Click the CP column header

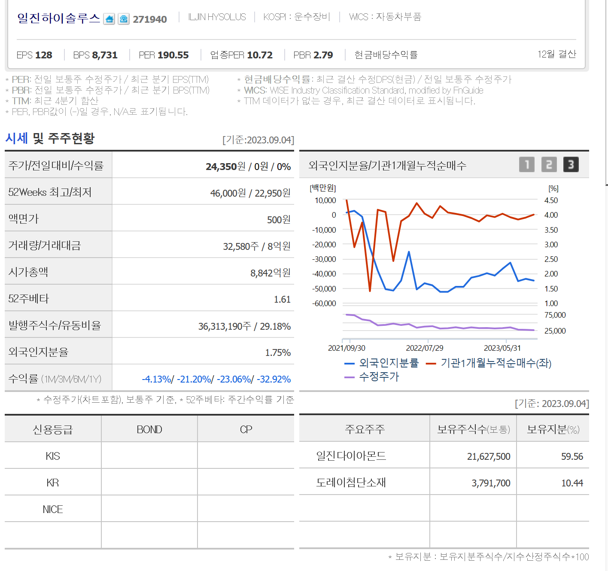[246, 429]
